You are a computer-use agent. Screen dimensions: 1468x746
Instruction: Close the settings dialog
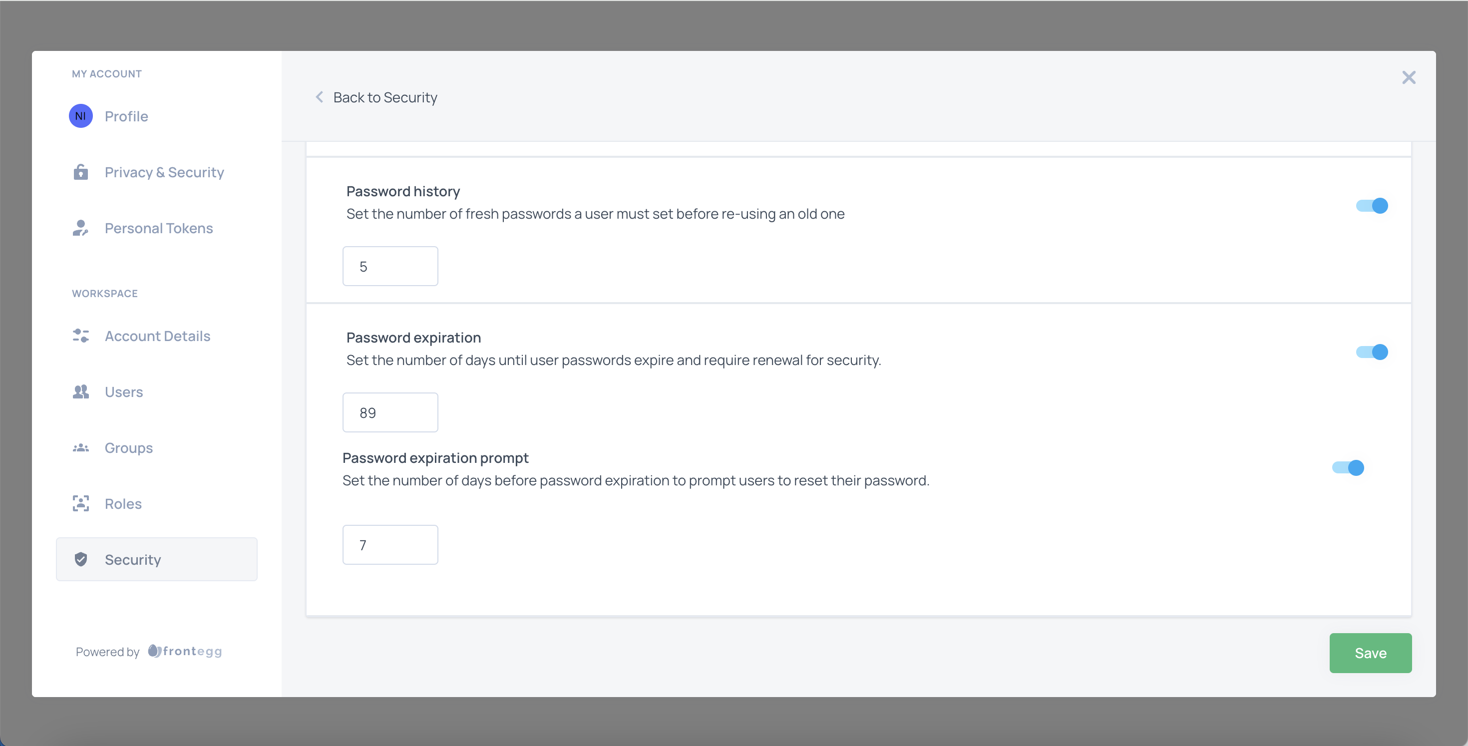pyautogui.click(x=1409, y=77)
